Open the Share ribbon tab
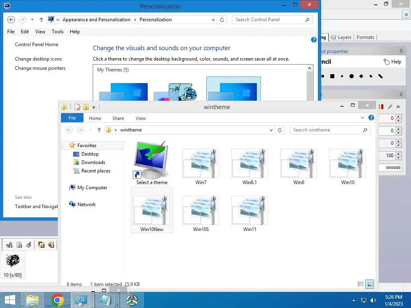411x308 pixels. pos(118,118)
